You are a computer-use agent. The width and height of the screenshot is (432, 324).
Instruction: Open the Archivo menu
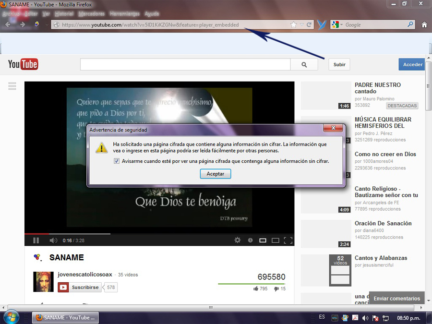click(x=11, y=13)
